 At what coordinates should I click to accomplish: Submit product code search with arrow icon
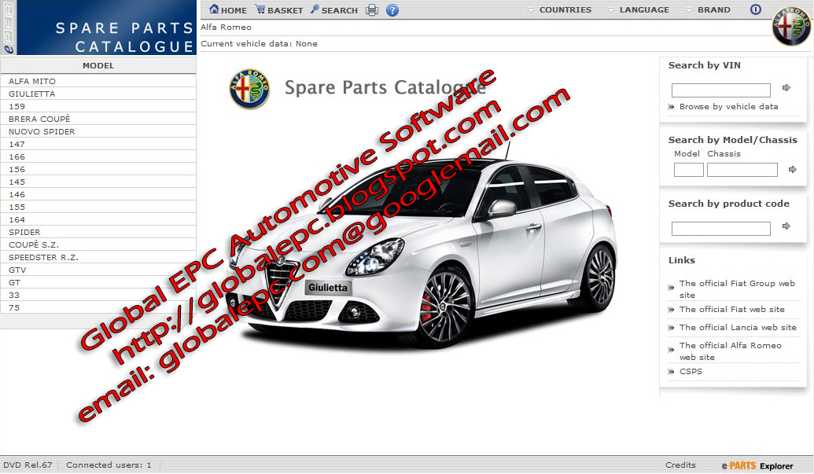pyautogui.click(x=786, y=226)
